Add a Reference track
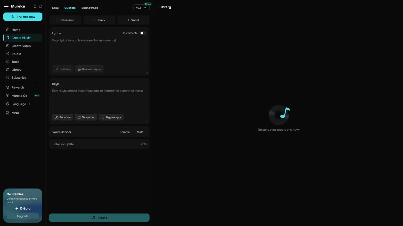Viewport: 403px width, 226px height. pos(65,20)
